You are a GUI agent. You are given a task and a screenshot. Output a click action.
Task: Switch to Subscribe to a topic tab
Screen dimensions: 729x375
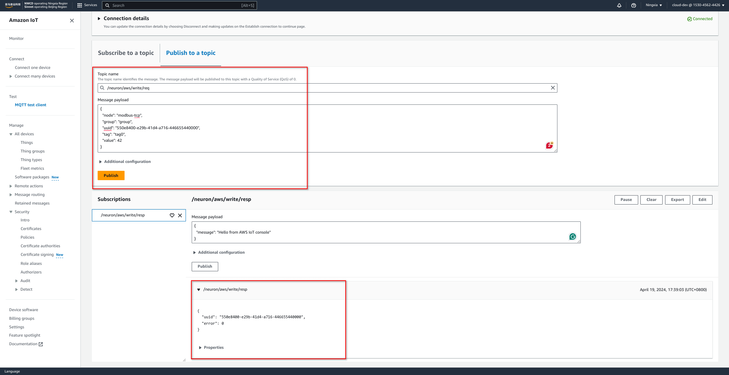(126, 53)
